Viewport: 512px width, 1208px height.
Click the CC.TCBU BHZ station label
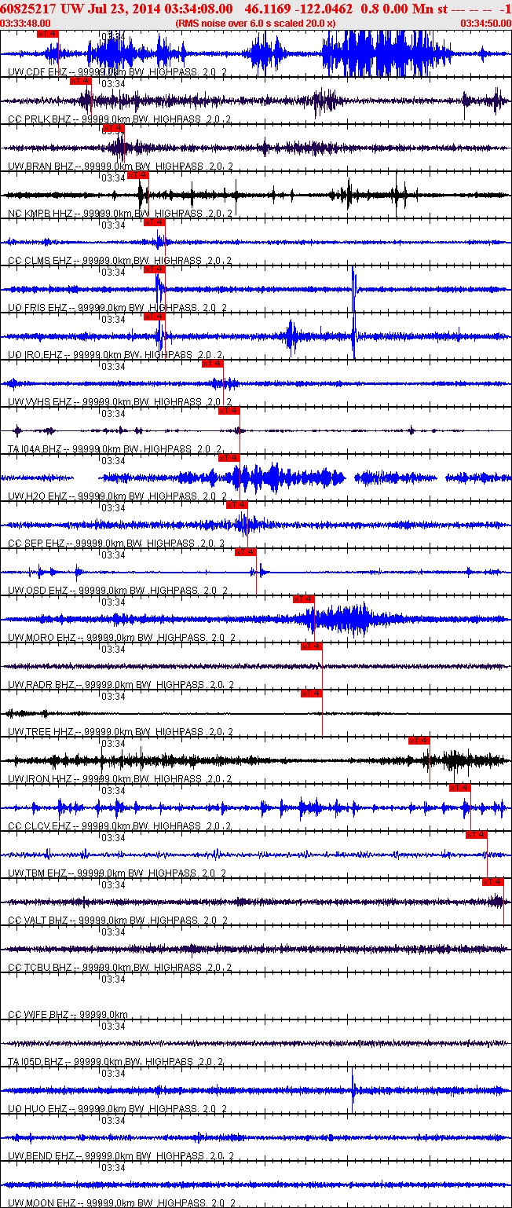[39, 967]
